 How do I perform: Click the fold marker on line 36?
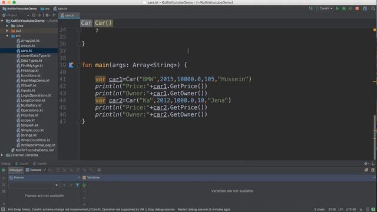[79, 44]
